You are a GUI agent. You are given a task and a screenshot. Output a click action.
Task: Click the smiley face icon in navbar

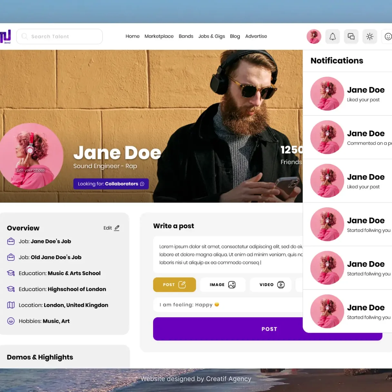tap(388, 37)
